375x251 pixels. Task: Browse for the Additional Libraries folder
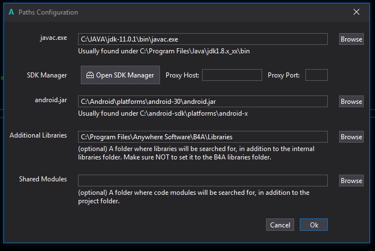pyautogui.click(x=351, y=137)
